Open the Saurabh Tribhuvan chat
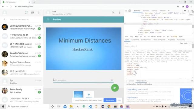 [x=21, y=54]
